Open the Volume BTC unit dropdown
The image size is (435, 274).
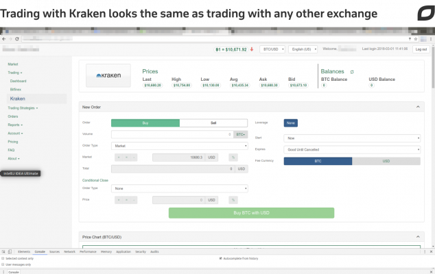[x=241, y=134]
